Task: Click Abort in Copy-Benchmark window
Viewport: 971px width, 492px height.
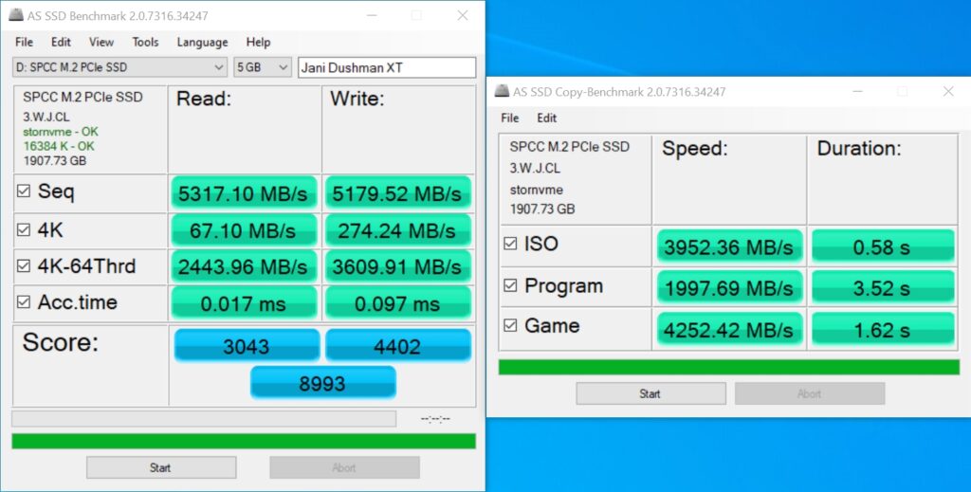Action: pyautogui.click(x=810, y=393)
